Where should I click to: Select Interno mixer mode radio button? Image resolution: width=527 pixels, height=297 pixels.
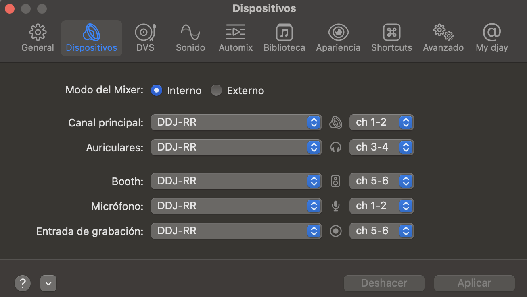157,91
